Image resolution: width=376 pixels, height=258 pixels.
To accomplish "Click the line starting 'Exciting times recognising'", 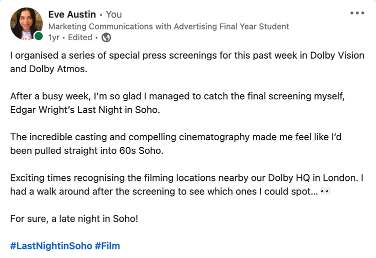I will pos(187,178).
